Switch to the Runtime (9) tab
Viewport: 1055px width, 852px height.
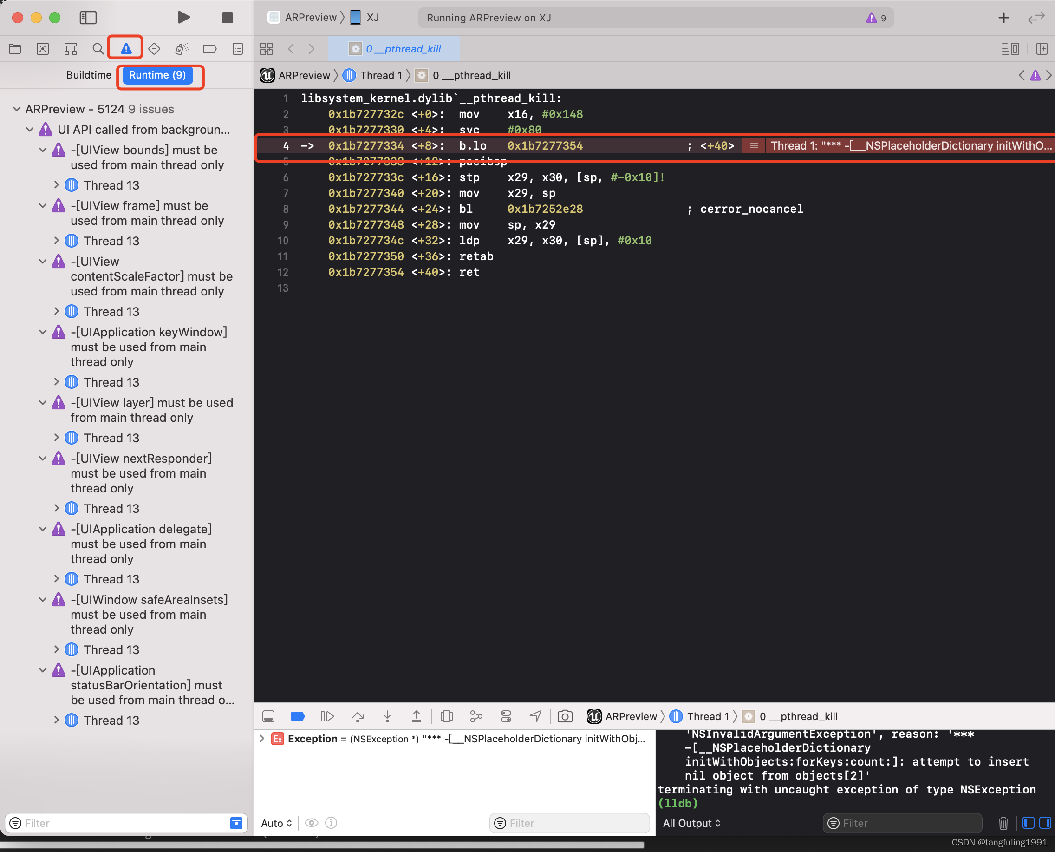(x=157, y=75)
